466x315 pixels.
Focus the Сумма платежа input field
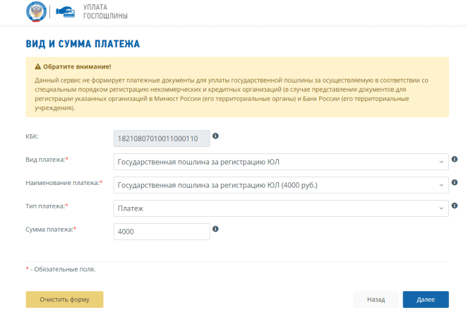pyautogui.click(x=161, y=232)
